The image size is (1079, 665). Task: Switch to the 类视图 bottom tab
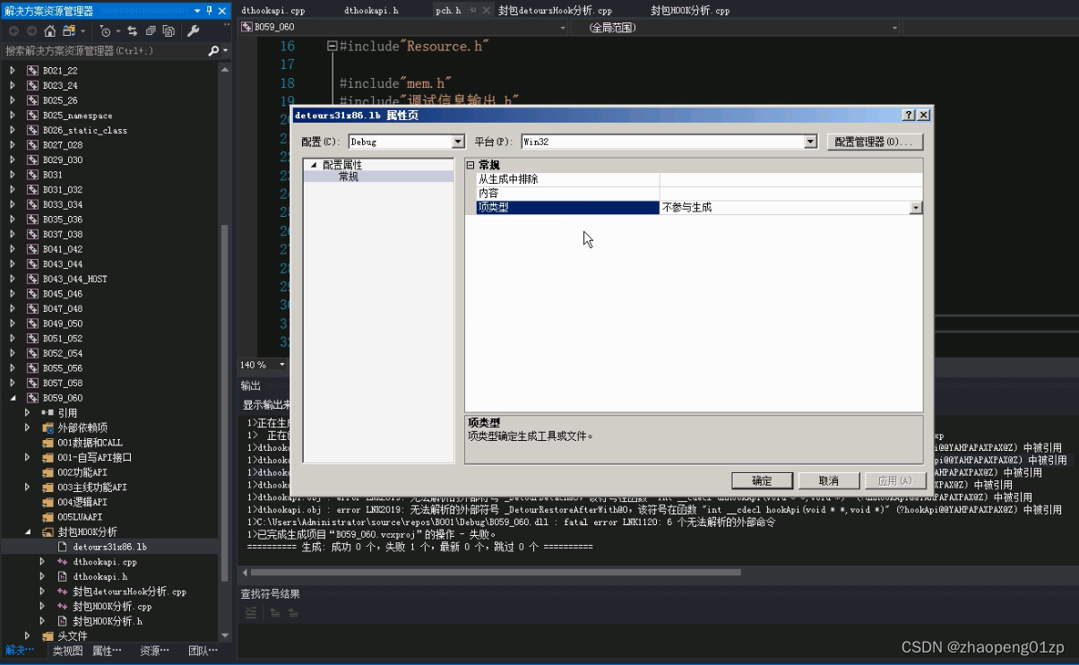click(67, 651)
